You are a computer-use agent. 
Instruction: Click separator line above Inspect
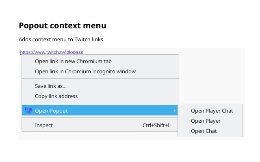(x=100, y=118)
